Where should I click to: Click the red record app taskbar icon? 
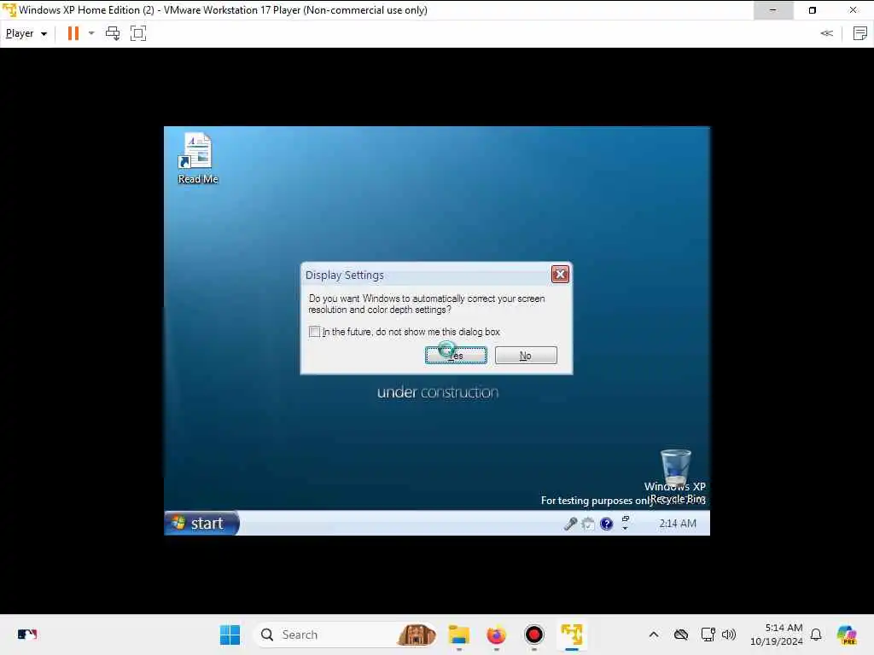point(534,635)
